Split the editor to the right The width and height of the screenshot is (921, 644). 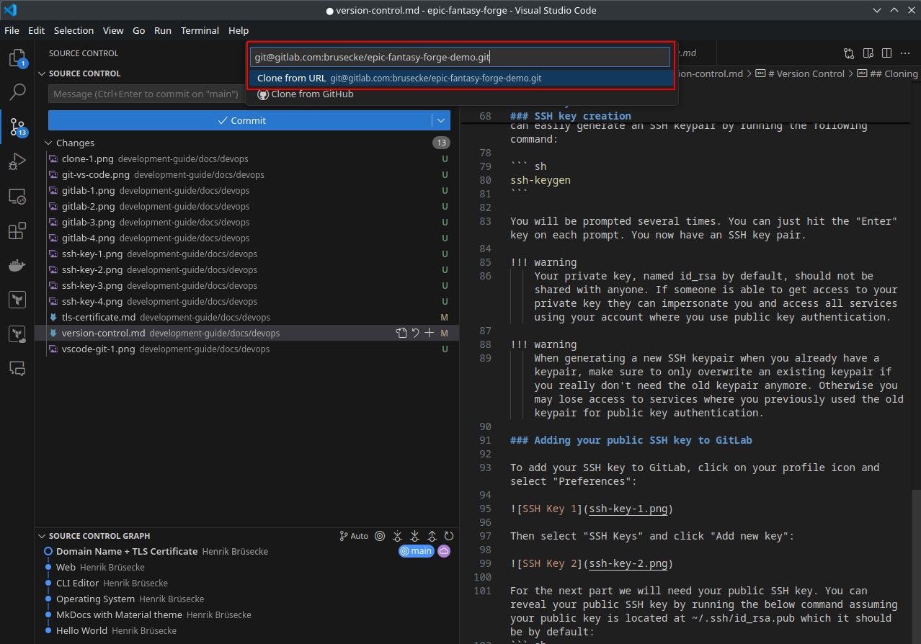pyautogui.click(x=886, y=53)
